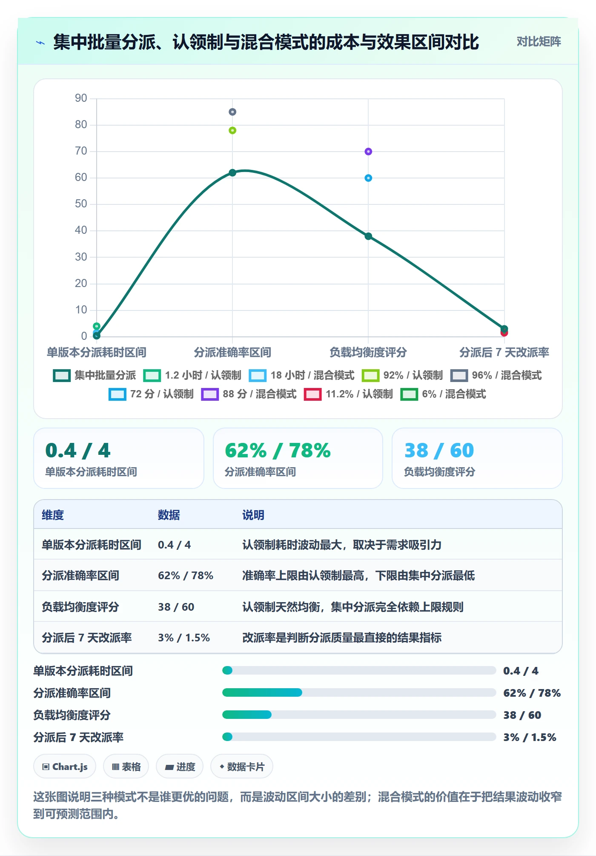Click the purple point at 70 on the chart
The width and height of the screenshot is (596, 856).
[x=368, y=152]
